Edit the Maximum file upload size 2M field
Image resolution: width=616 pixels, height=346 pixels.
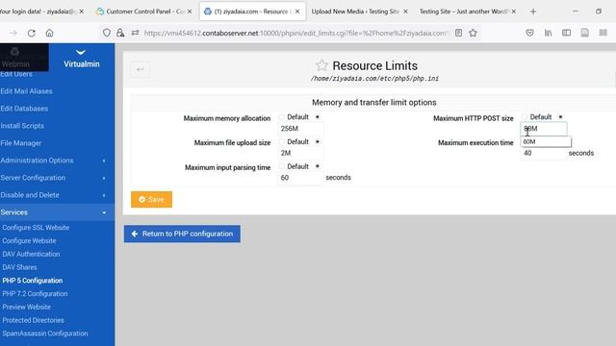click(x=300, y=153)
